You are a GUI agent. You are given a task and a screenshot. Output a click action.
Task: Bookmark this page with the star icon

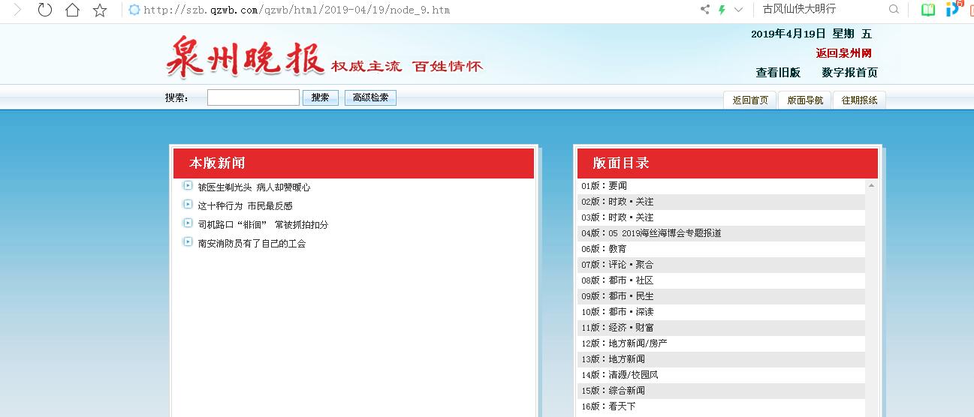point(99,10)
